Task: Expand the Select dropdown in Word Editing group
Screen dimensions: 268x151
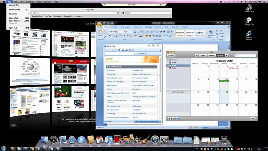Action: click(x=224, y=37)
